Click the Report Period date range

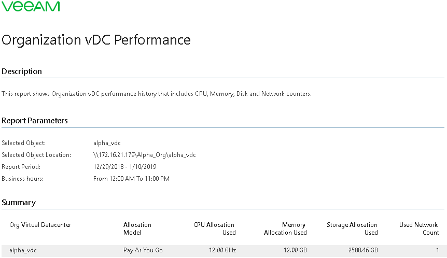tap(125, 167)
